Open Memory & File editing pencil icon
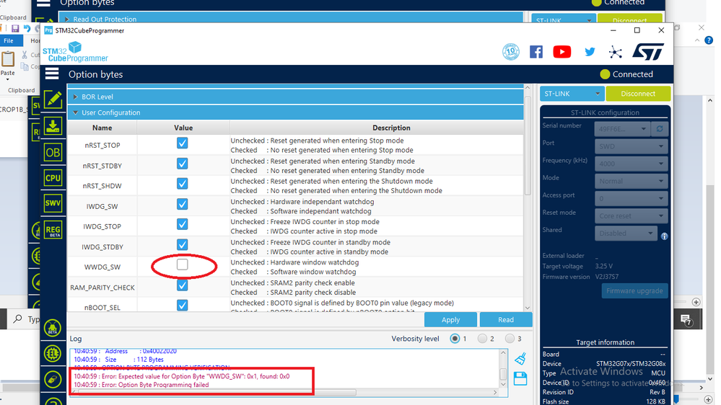 coord(53,99)
